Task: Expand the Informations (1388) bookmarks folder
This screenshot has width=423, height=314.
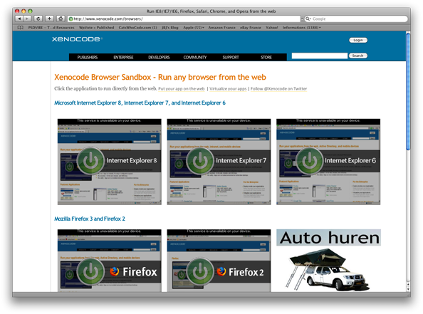Action: pyautogui.click(x=302, y=28)
